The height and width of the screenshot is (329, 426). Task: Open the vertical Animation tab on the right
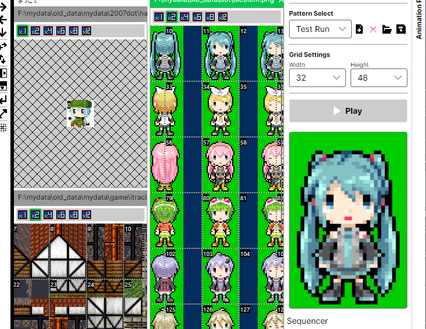[x=419, y=20]
